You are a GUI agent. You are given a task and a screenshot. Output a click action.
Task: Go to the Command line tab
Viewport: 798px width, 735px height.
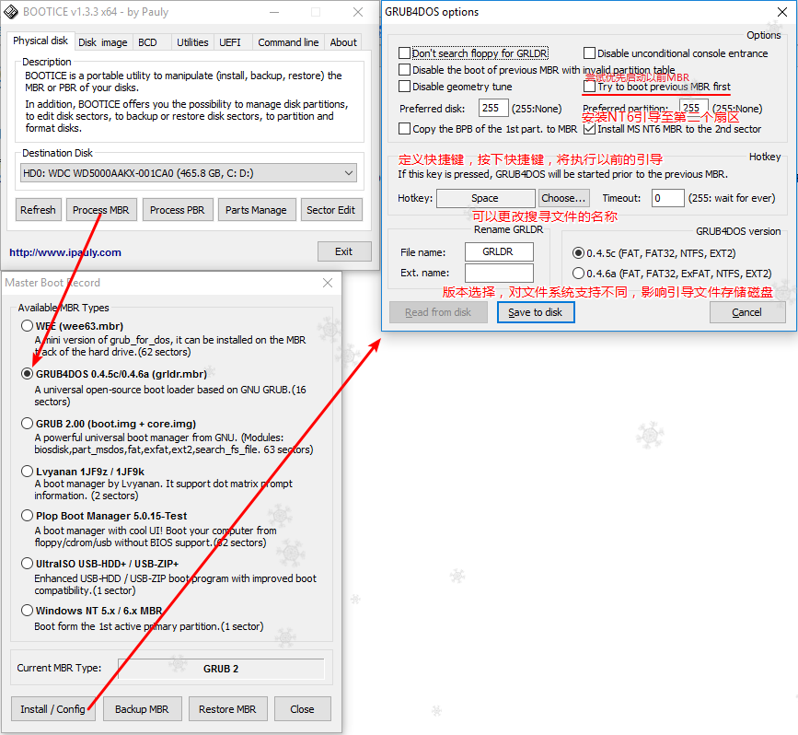click(288, 42)
